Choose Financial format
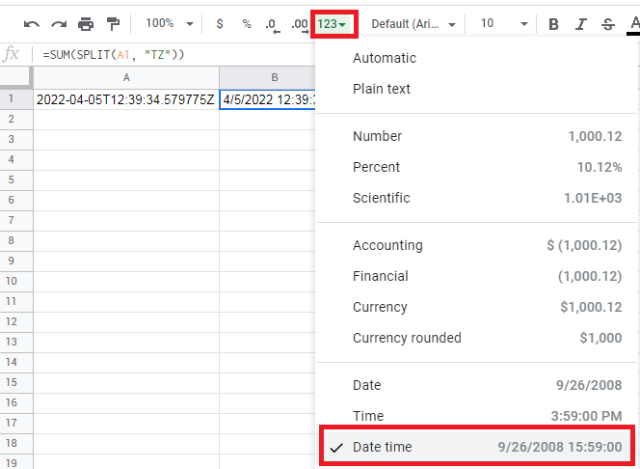The width and height of the screenshot is (640, 469). 476,277
